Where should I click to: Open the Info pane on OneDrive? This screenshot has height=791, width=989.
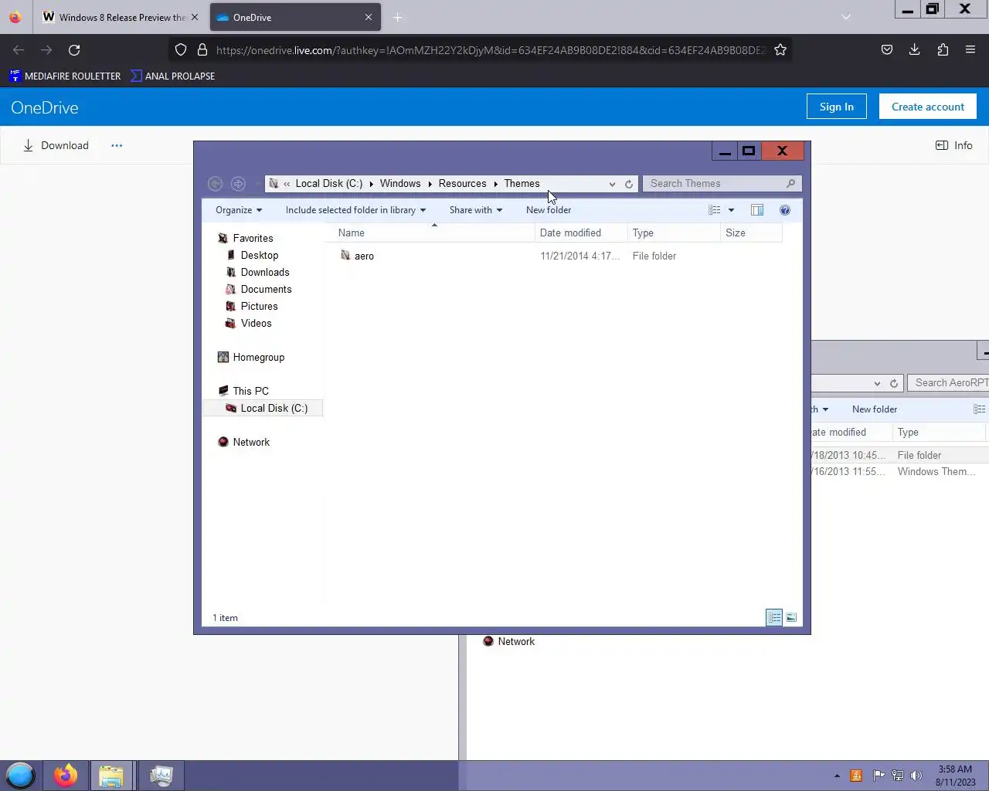pos(953,145)
